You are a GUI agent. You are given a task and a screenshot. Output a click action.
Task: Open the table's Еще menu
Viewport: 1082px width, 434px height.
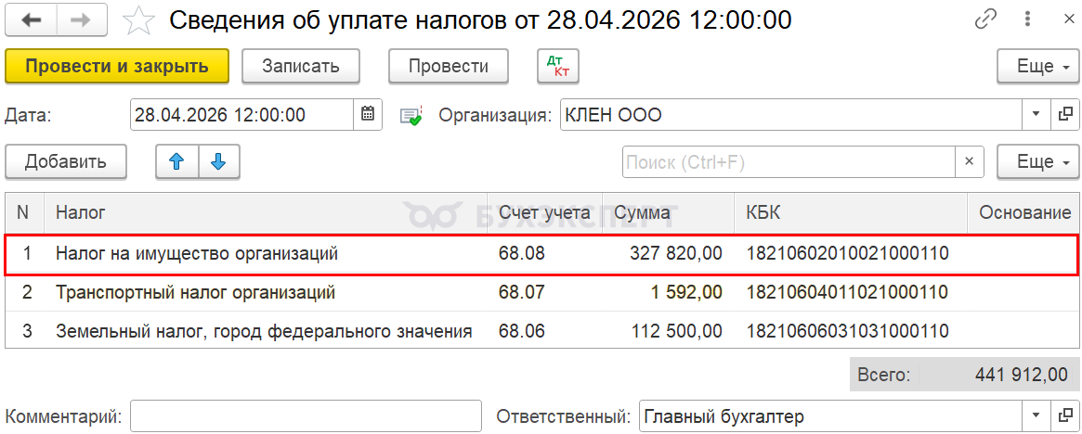click(x=1036, y=161)
